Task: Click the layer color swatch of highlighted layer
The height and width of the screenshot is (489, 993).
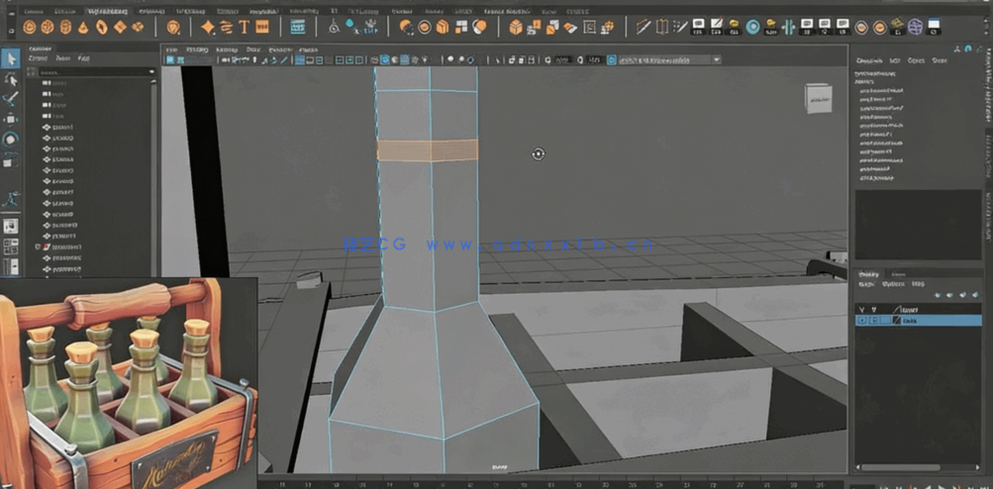Action: (x=899, y=321)
